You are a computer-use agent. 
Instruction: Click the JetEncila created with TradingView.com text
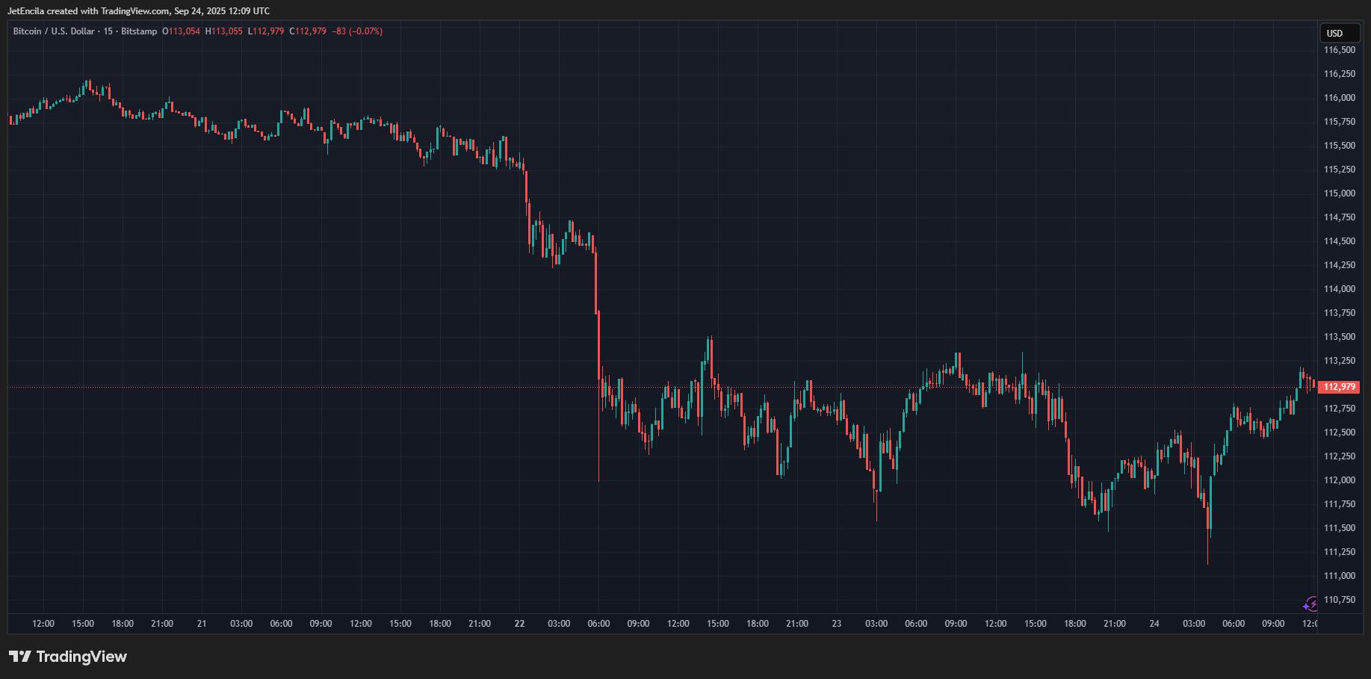pos(138,11)
